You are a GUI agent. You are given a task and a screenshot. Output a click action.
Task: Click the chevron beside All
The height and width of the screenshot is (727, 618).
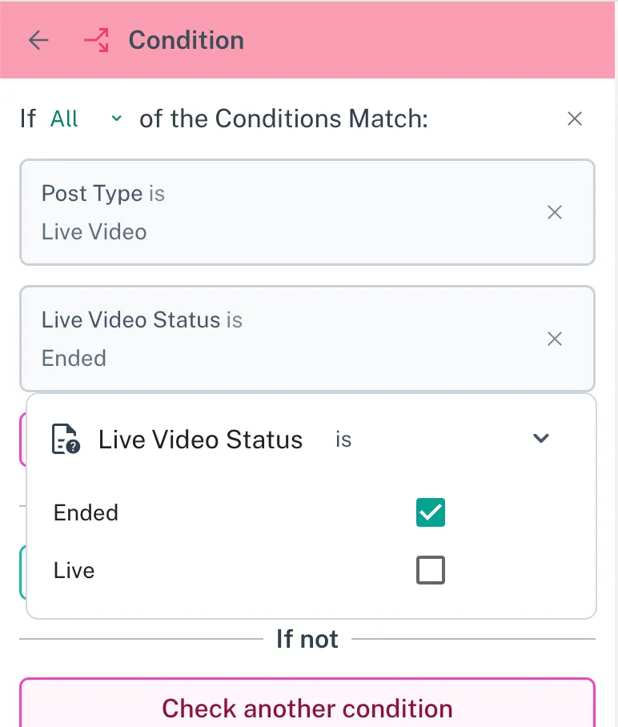pos(117,119)
